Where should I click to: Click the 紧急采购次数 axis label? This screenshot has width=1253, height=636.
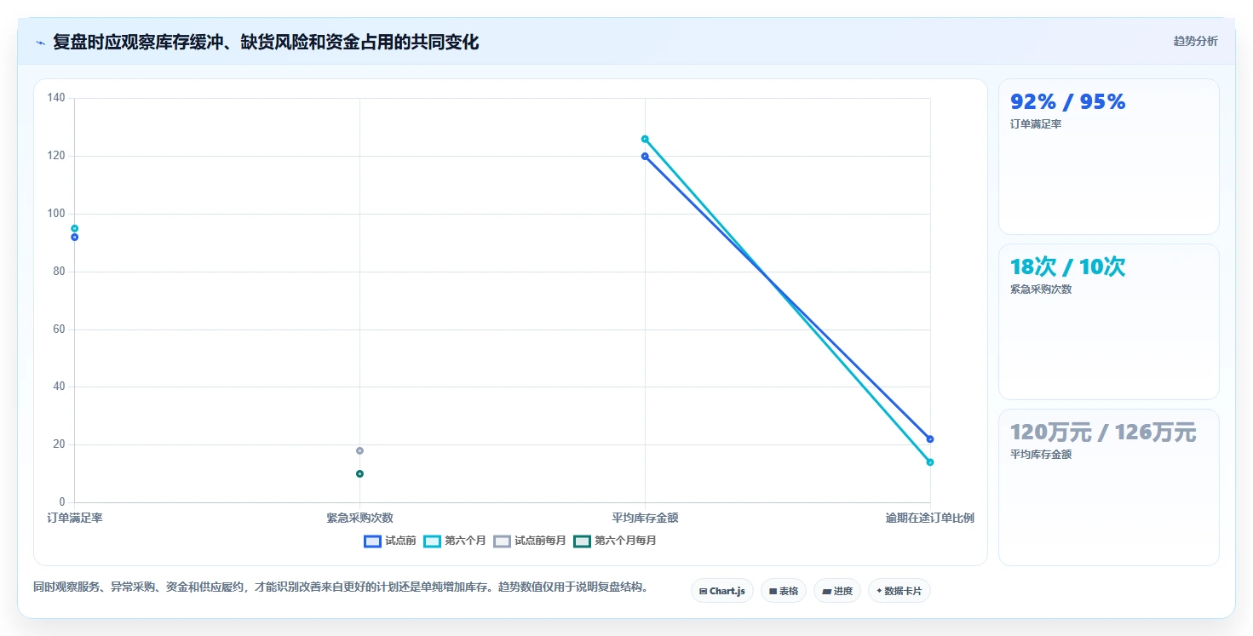359,518
